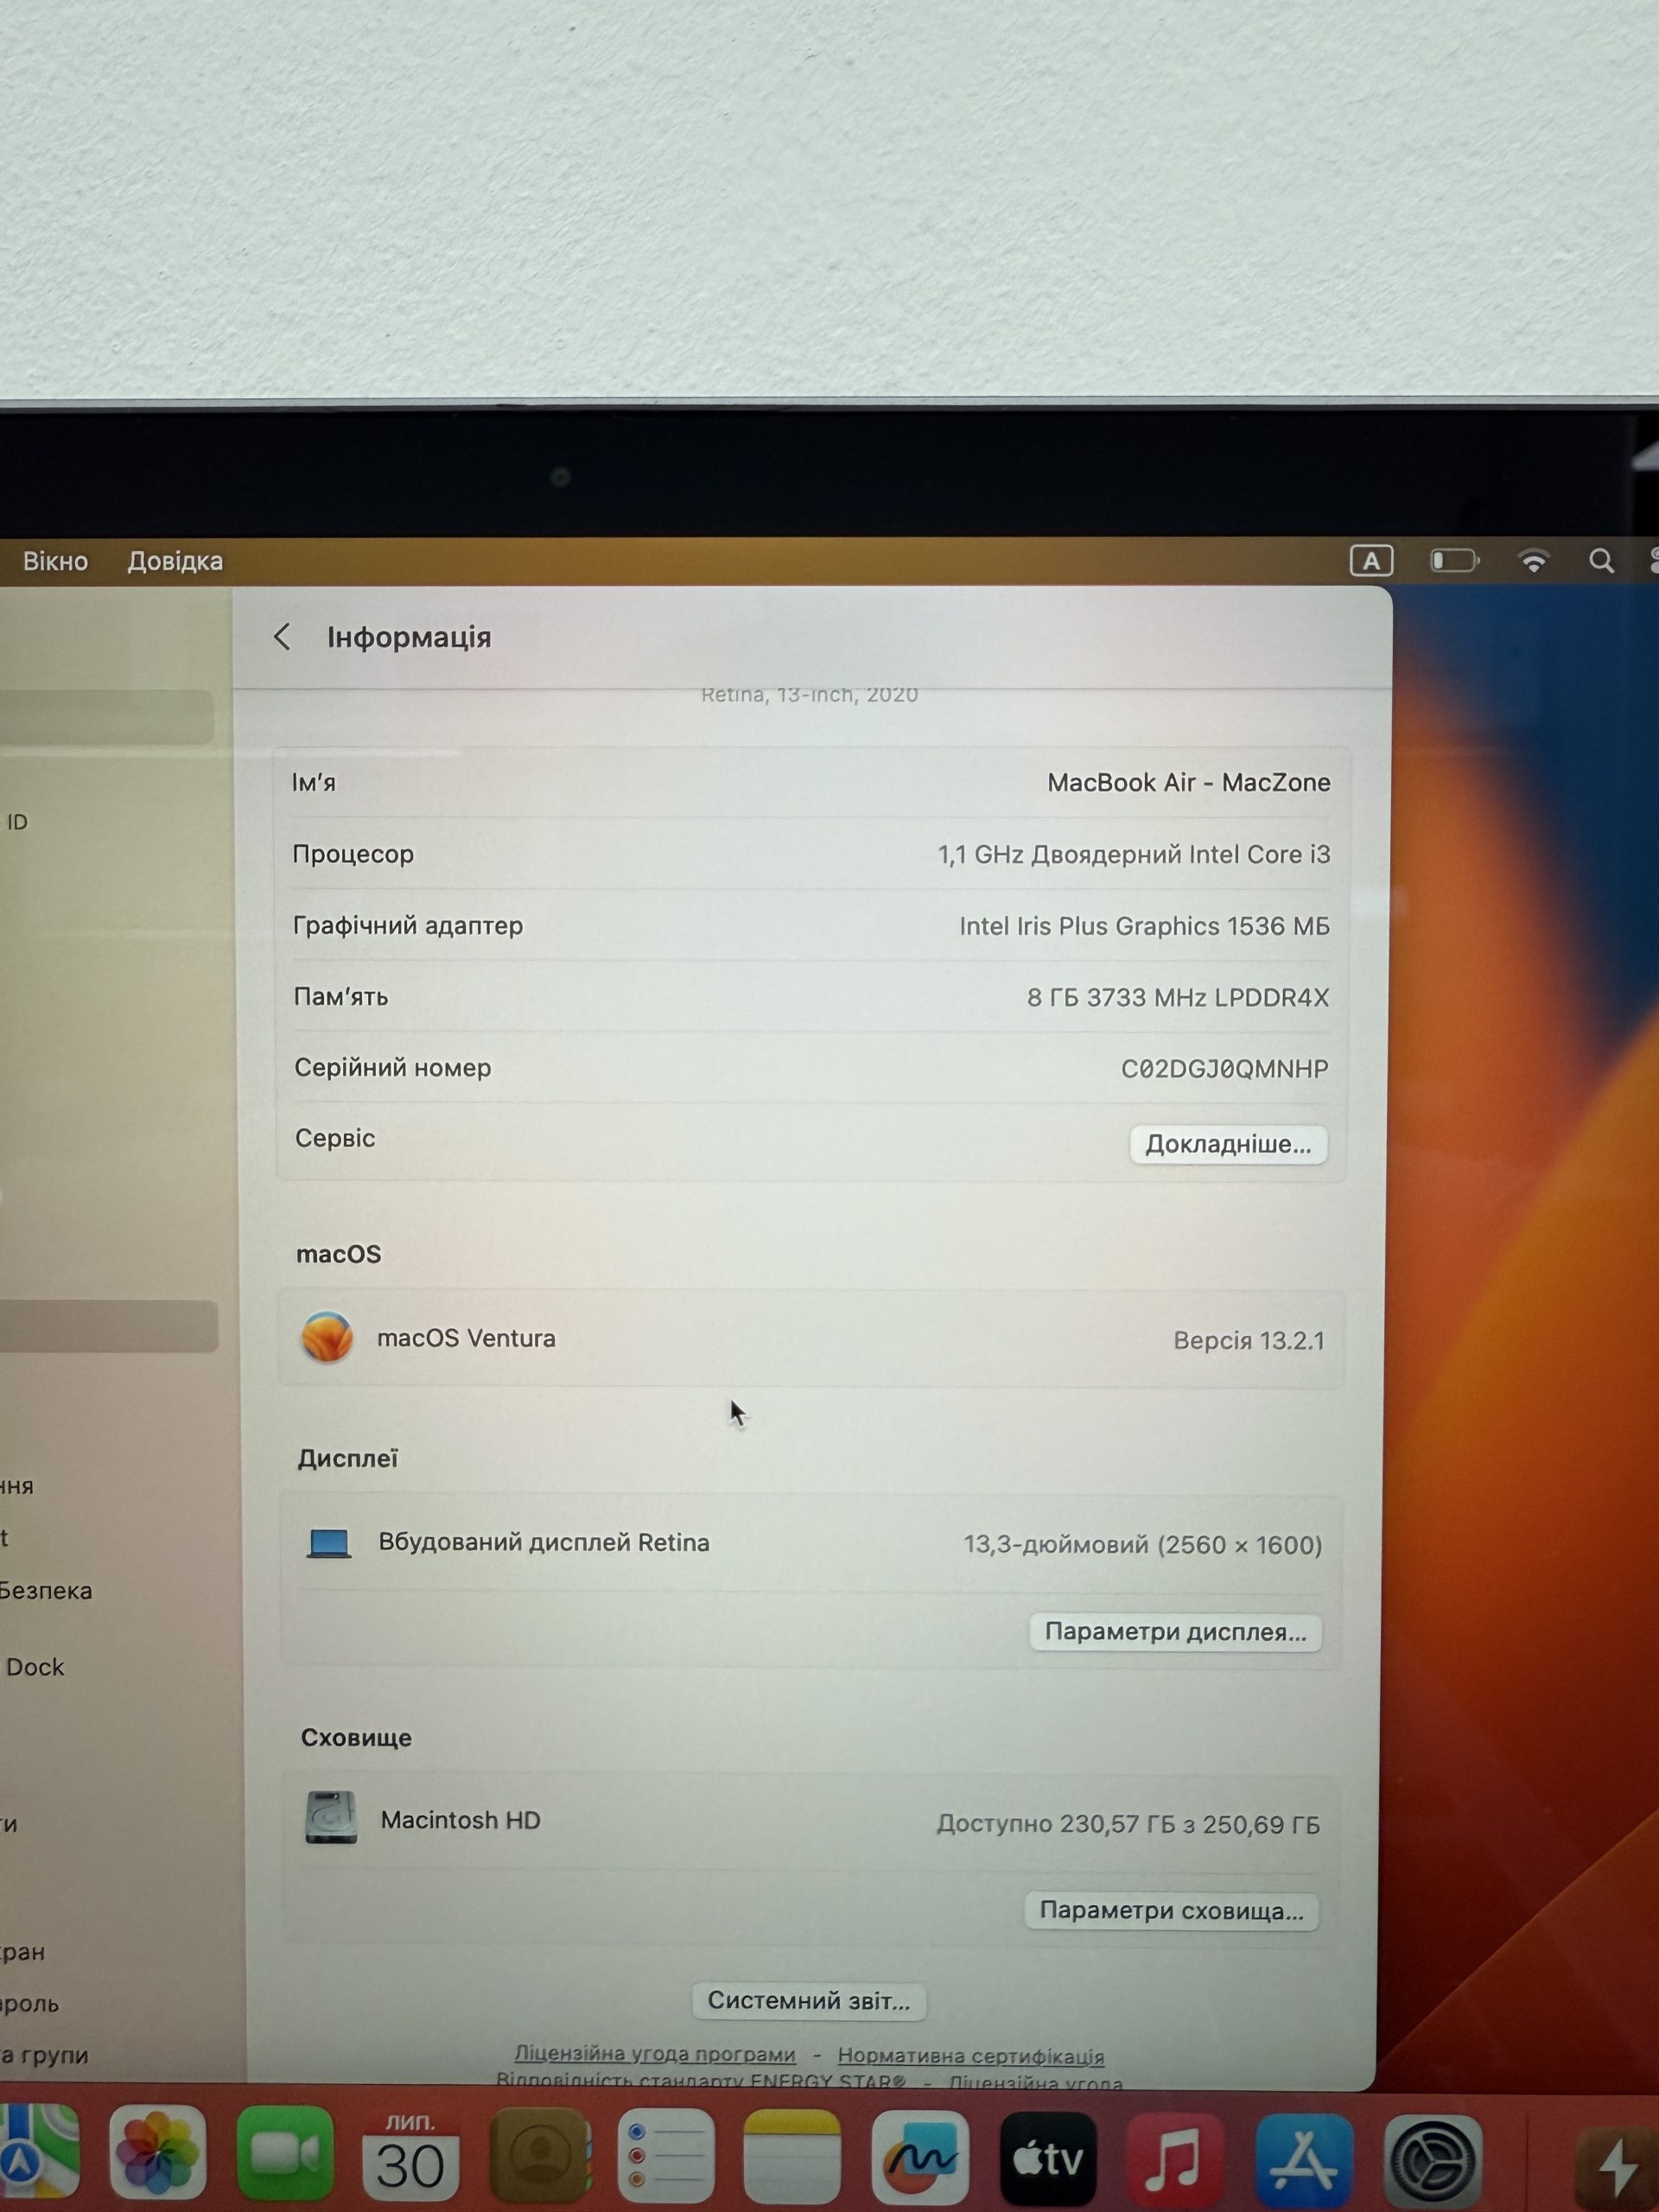Image resolution: width=1659 pixels, height=2212 pixels.
Task: Open the Ліцензійна угода програми link
Action: pyautogui.click(x=655, y=2054)
